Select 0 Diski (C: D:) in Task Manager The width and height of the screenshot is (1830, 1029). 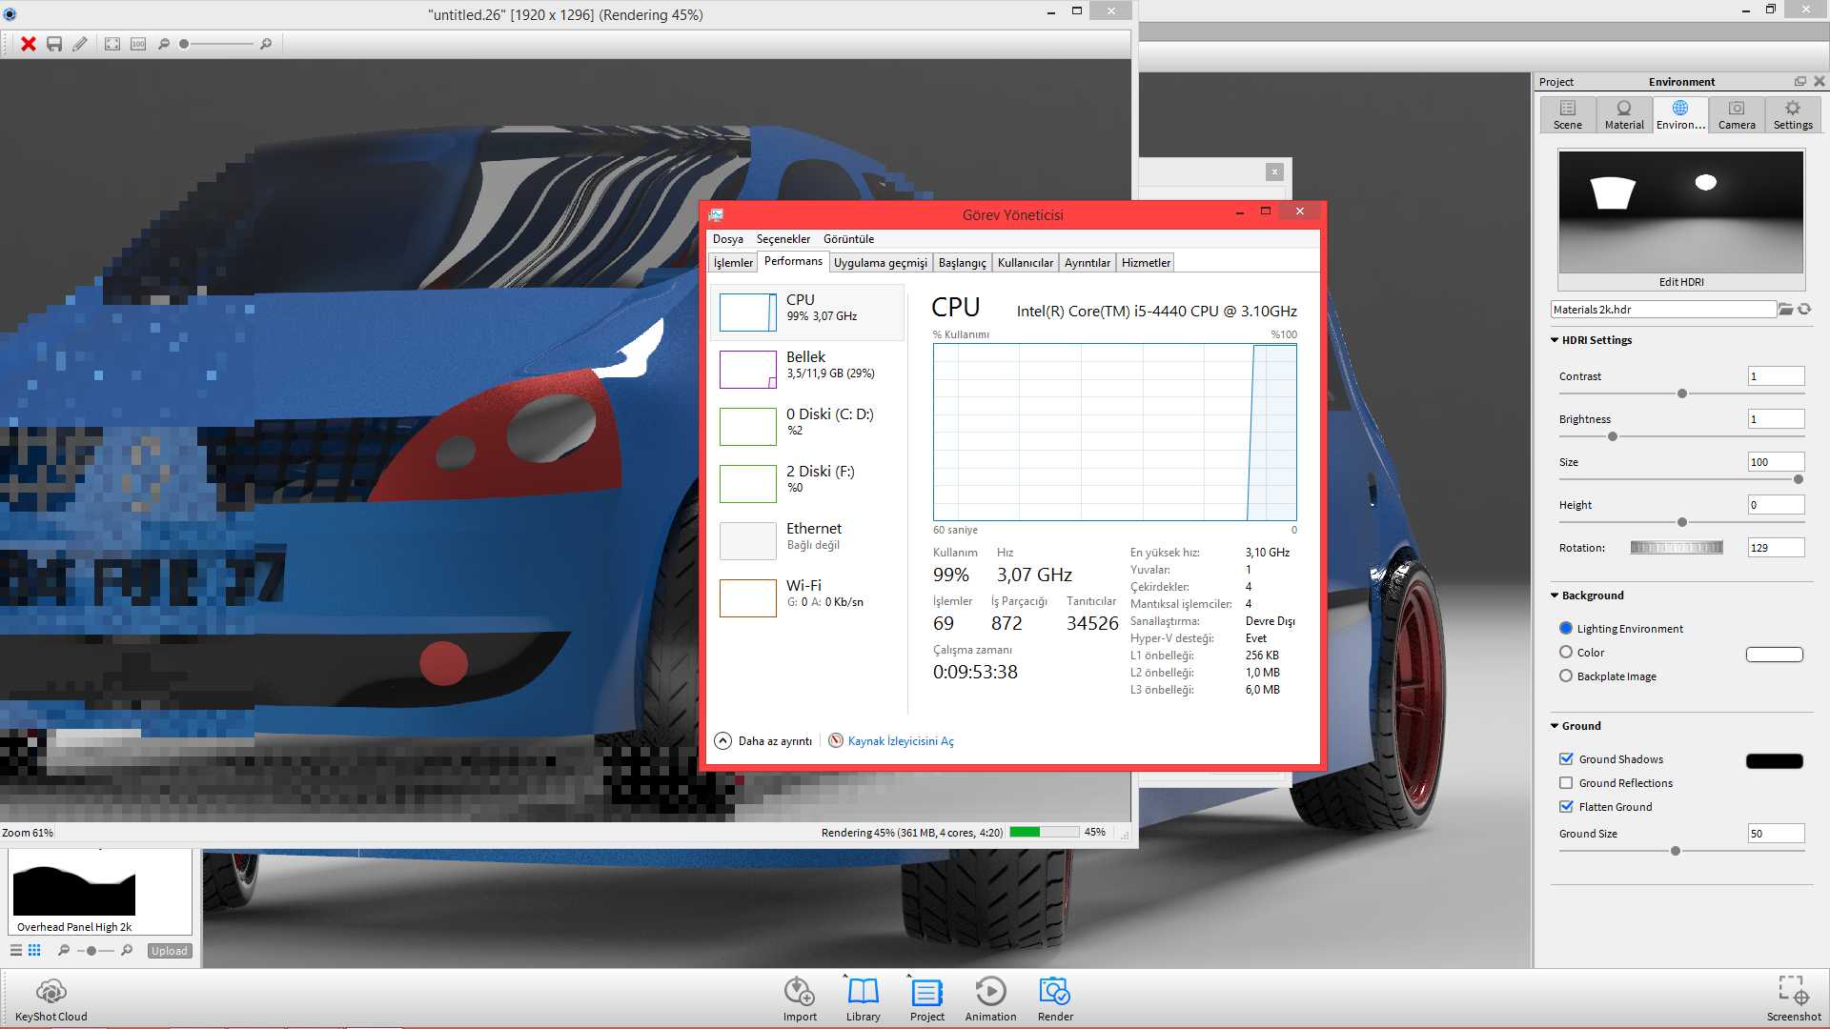pos(807,426)
